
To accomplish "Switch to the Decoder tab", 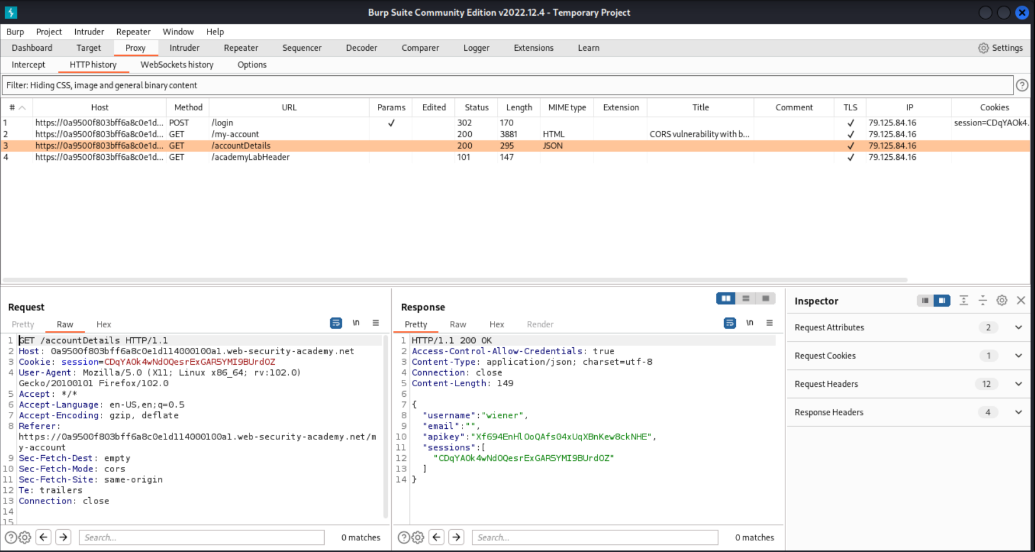I will tap(362, 48).
